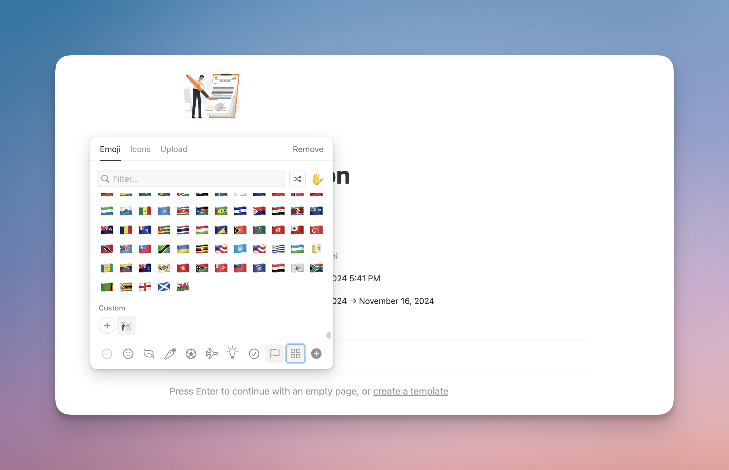Choose the Somalia white star flag

(x=164, y=211)
